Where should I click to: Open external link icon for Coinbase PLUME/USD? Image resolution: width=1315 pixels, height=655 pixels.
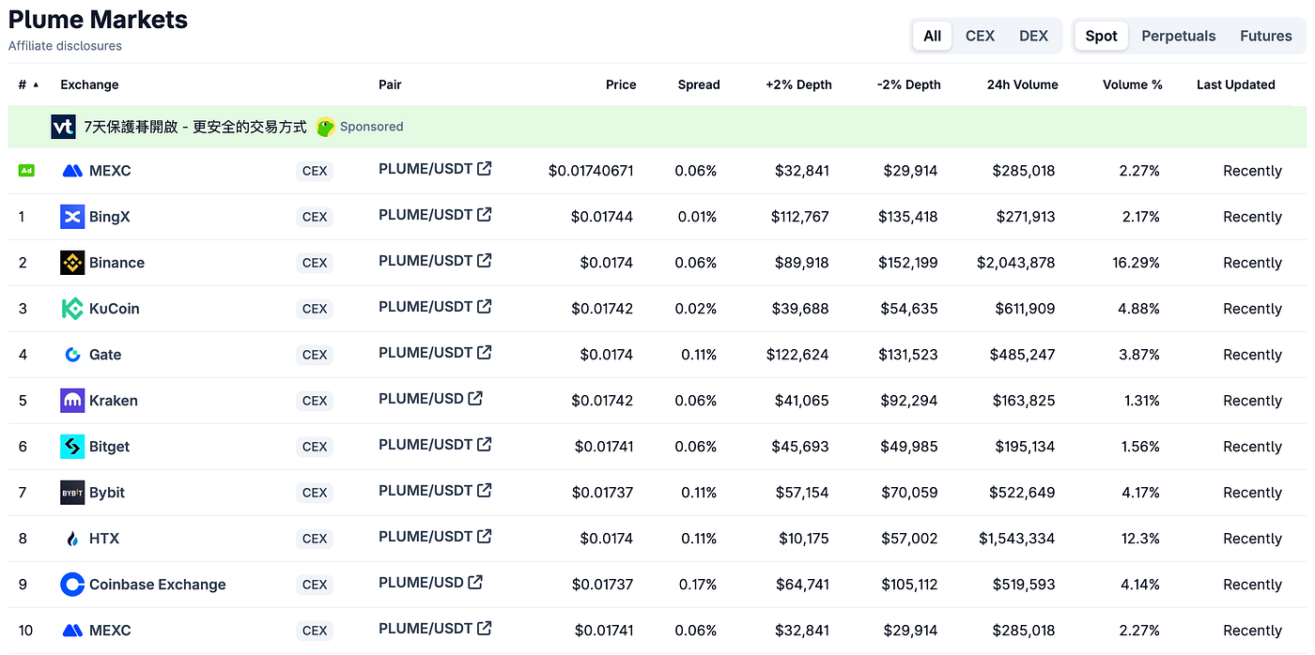pos(475,582)
